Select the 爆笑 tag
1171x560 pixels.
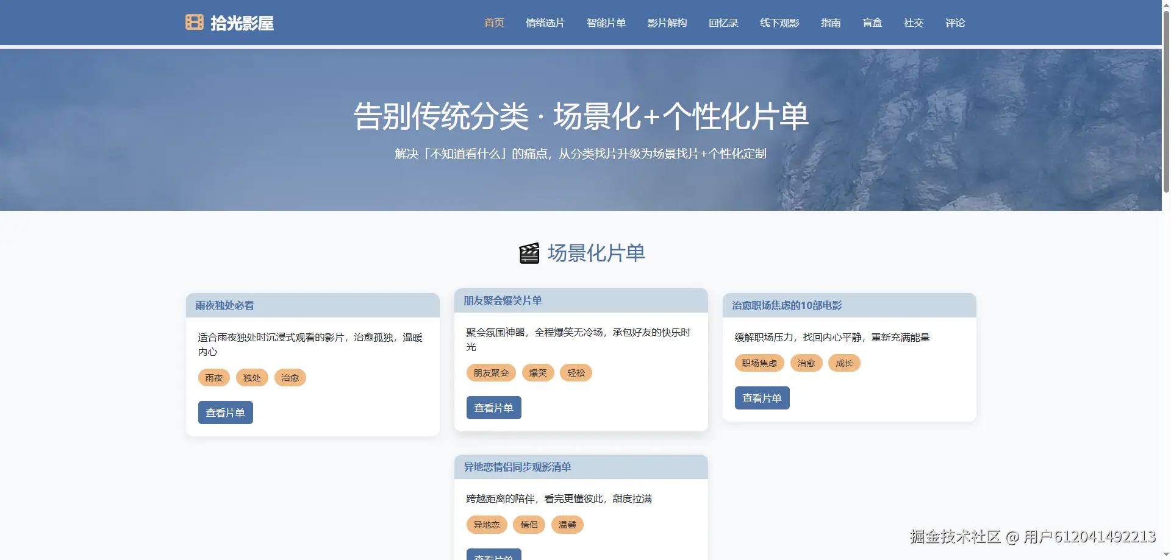point(537,372)
